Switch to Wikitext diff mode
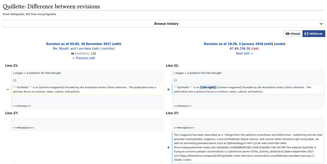 pyautogui.click(x=314, y=34)
